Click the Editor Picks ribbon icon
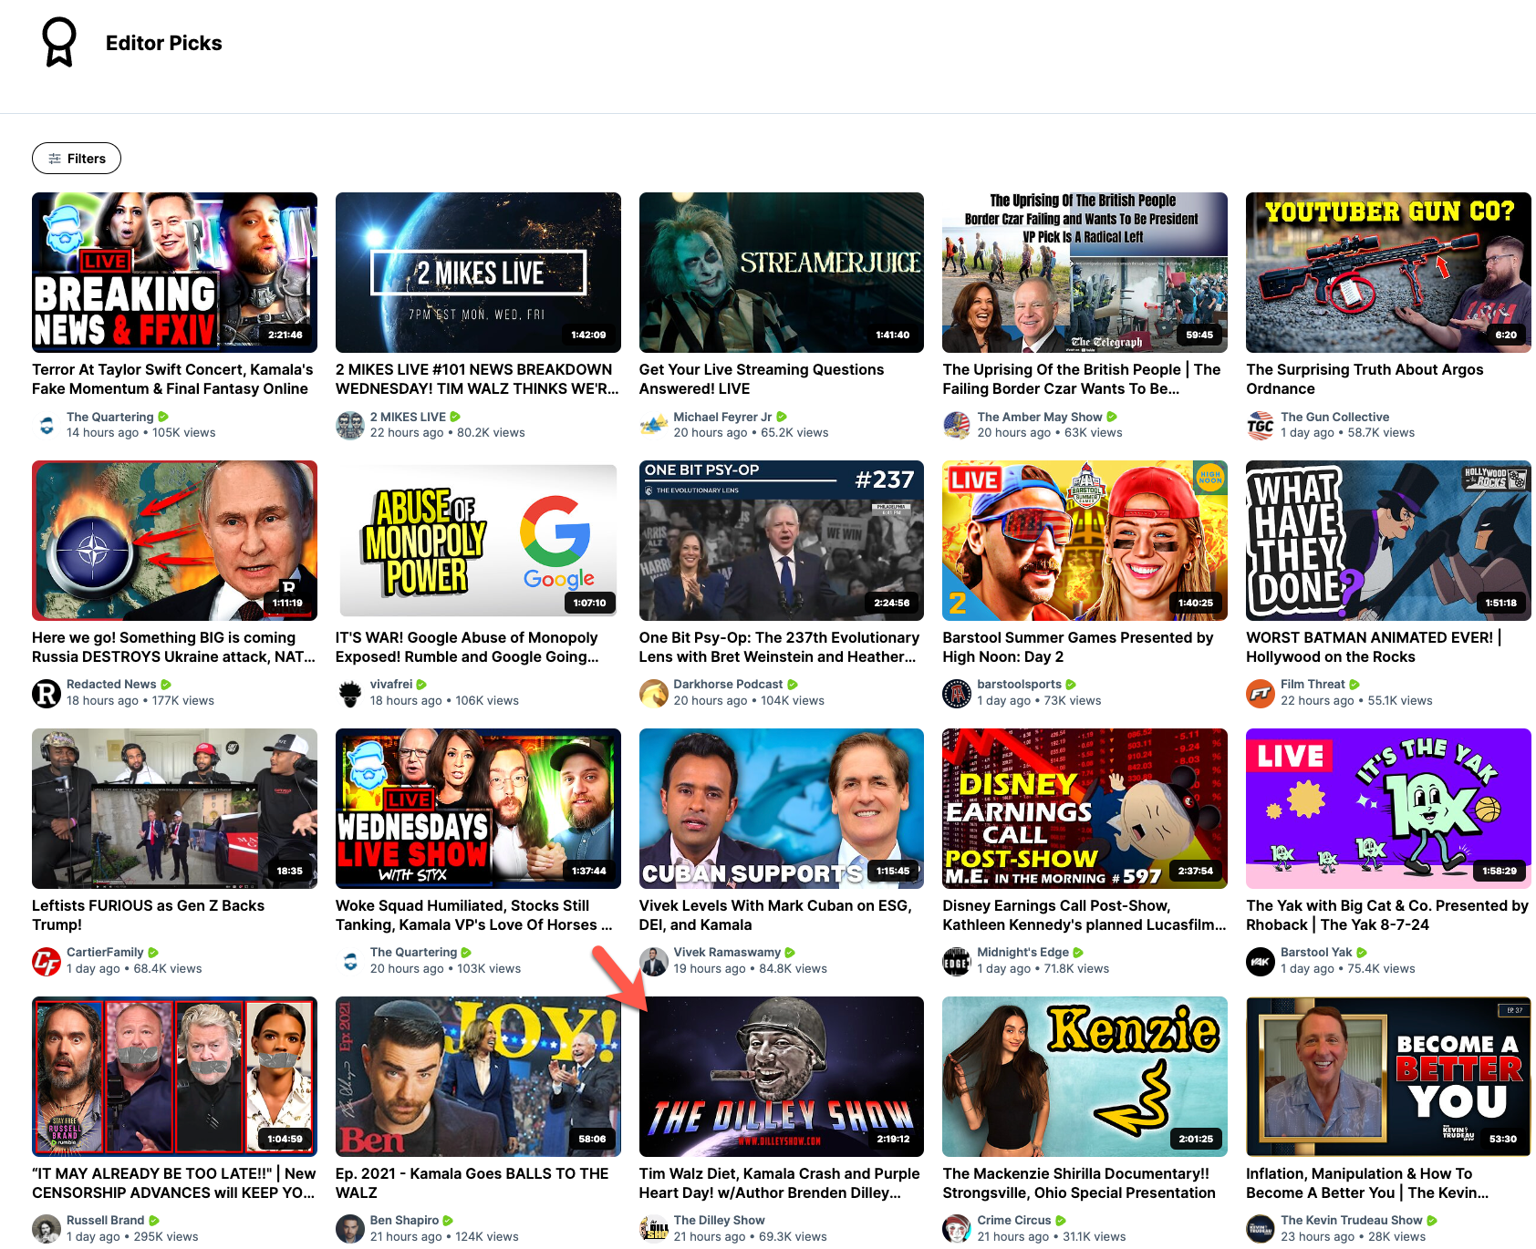 pos(59,43)
